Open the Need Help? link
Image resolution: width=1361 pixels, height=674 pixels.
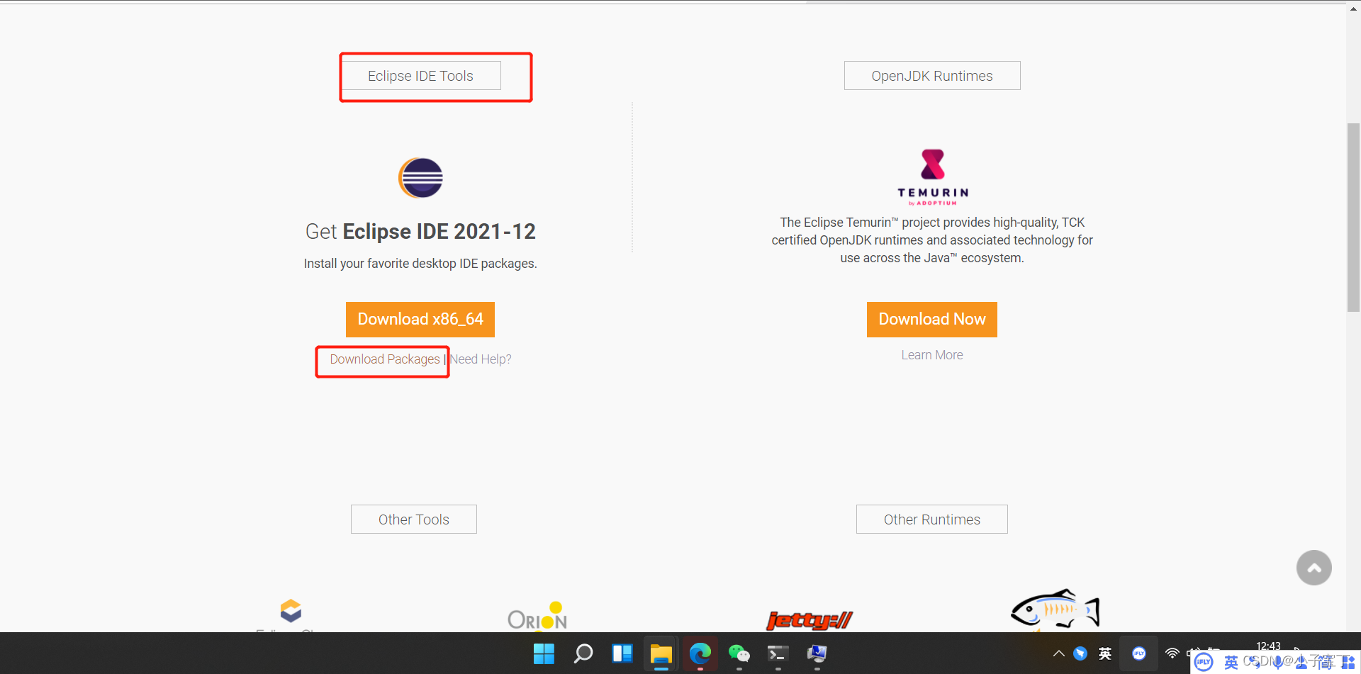(481, 359)
